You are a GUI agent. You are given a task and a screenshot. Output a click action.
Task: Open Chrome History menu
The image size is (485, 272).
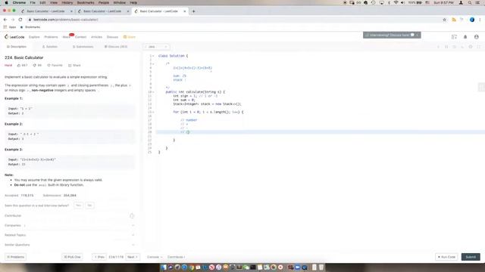click(67, 2)
